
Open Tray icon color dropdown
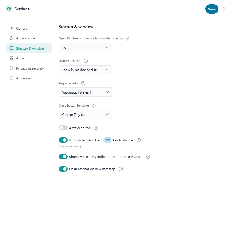pos(85,92)
